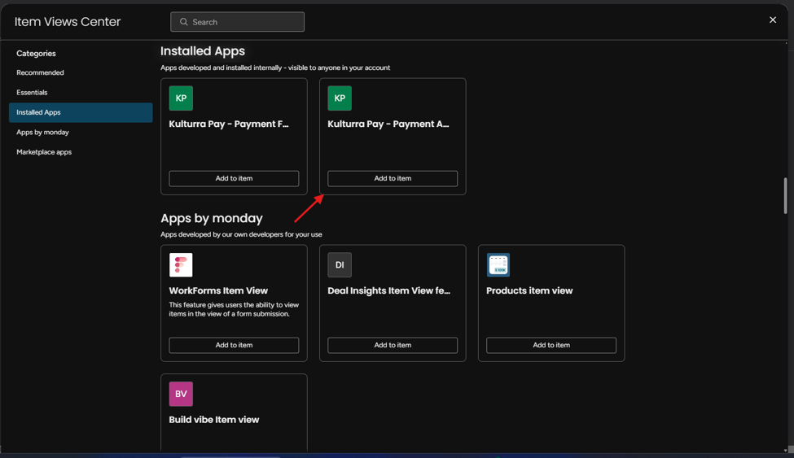Focus the Search input field

pos(237,22)
